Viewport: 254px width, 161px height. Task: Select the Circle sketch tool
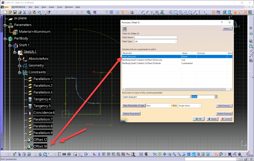coord(180,12)
